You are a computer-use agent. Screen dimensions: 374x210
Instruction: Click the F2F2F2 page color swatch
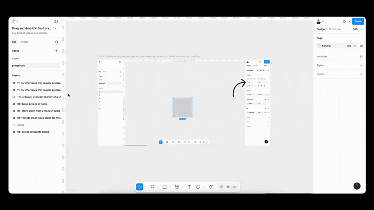pos(319,46)
